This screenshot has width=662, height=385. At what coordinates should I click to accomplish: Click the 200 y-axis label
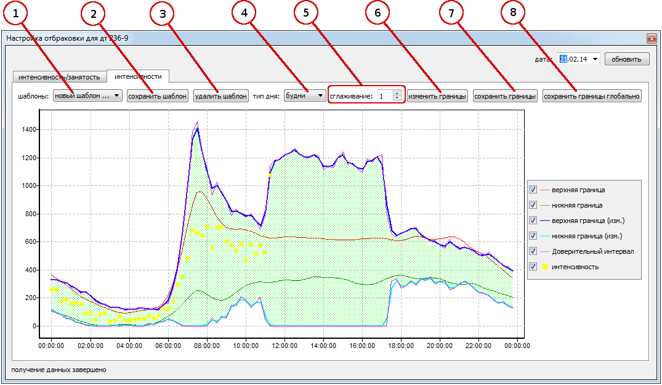(x=30, y=298)
